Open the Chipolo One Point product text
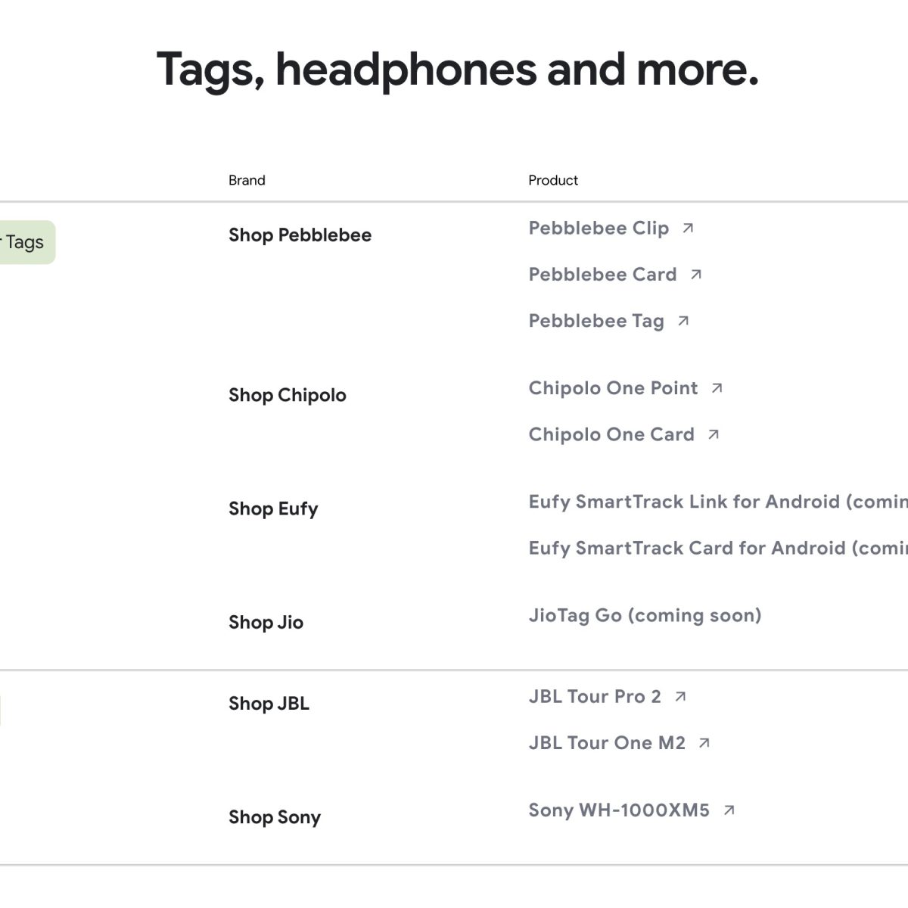The width and height of the screenshot is (908, 908). [x=613, y=388]
